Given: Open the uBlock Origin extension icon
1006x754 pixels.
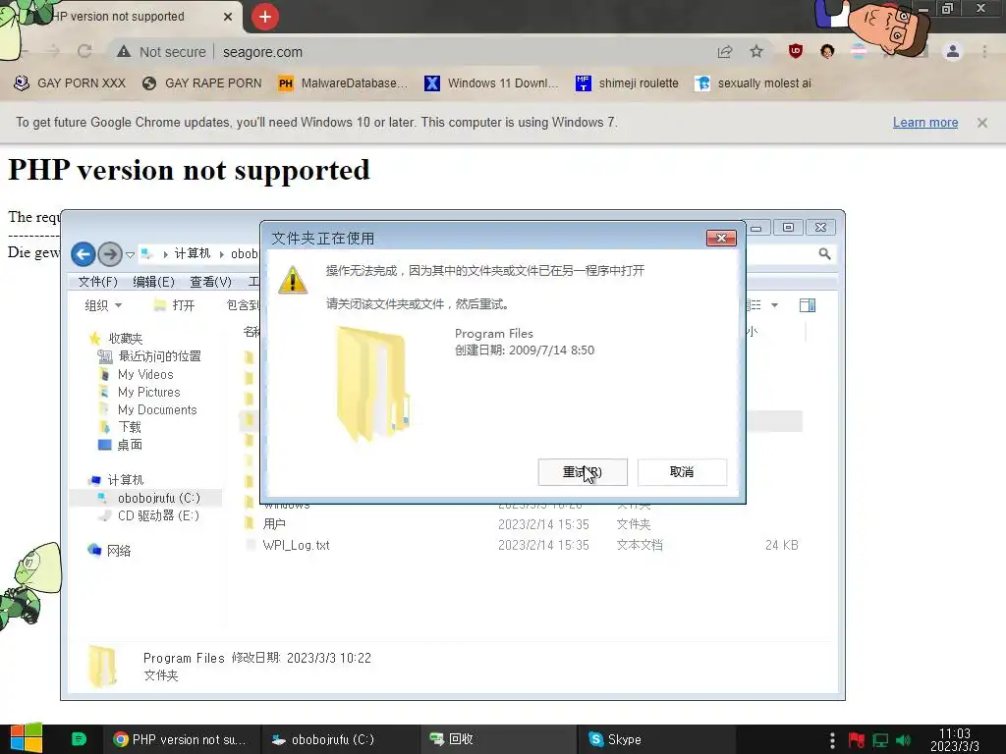Looking at the screenshot, I should click(x=796, y=51).
